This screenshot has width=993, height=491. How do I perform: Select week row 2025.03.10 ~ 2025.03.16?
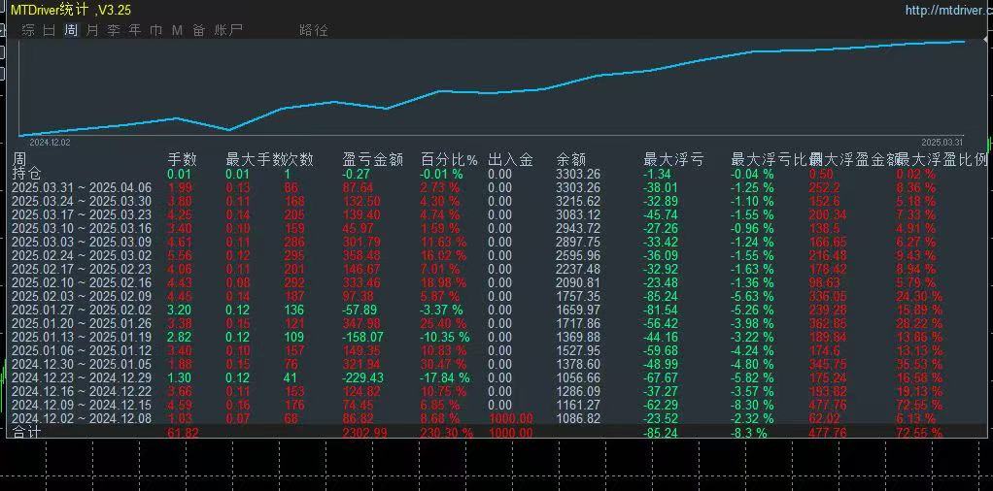click(x=83, y=228)
